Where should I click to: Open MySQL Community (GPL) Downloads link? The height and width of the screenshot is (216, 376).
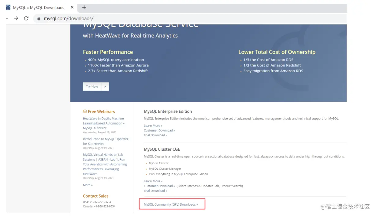171,204
